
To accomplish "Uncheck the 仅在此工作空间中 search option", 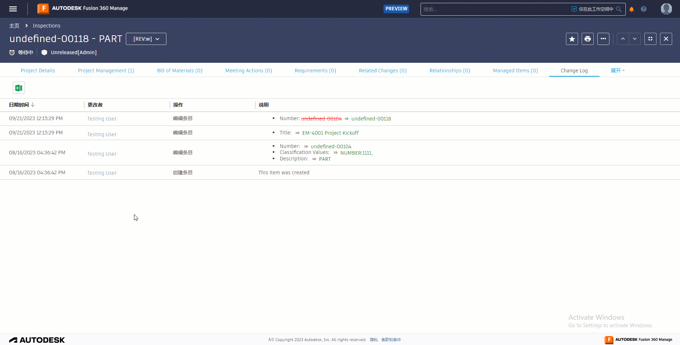I will pos(574,9).
